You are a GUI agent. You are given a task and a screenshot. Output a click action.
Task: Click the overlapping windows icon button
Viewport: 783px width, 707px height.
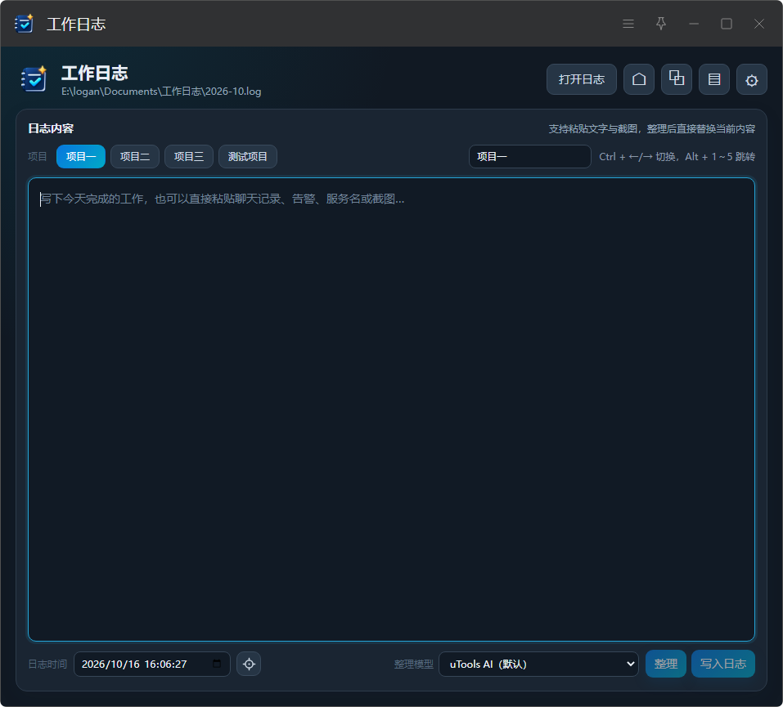point(676,79)
